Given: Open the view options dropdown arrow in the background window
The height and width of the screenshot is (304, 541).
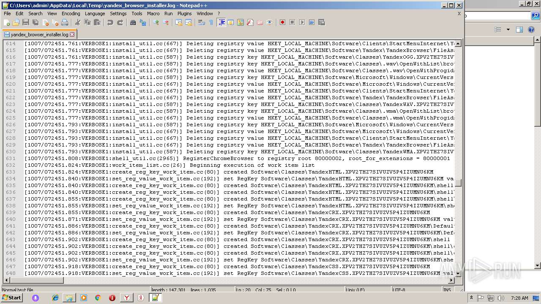Looking at the screenshot, I should point(508,30).
